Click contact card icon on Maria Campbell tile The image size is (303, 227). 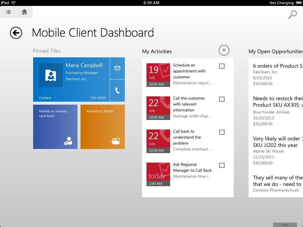tap(51, 75)
